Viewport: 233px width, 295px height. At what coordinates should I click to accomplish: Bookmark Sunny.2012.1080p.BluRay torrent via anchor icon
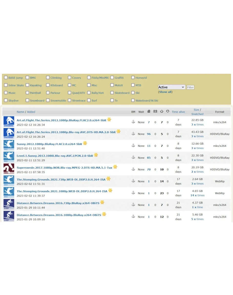pyautogui.click(x=133, y=145)
